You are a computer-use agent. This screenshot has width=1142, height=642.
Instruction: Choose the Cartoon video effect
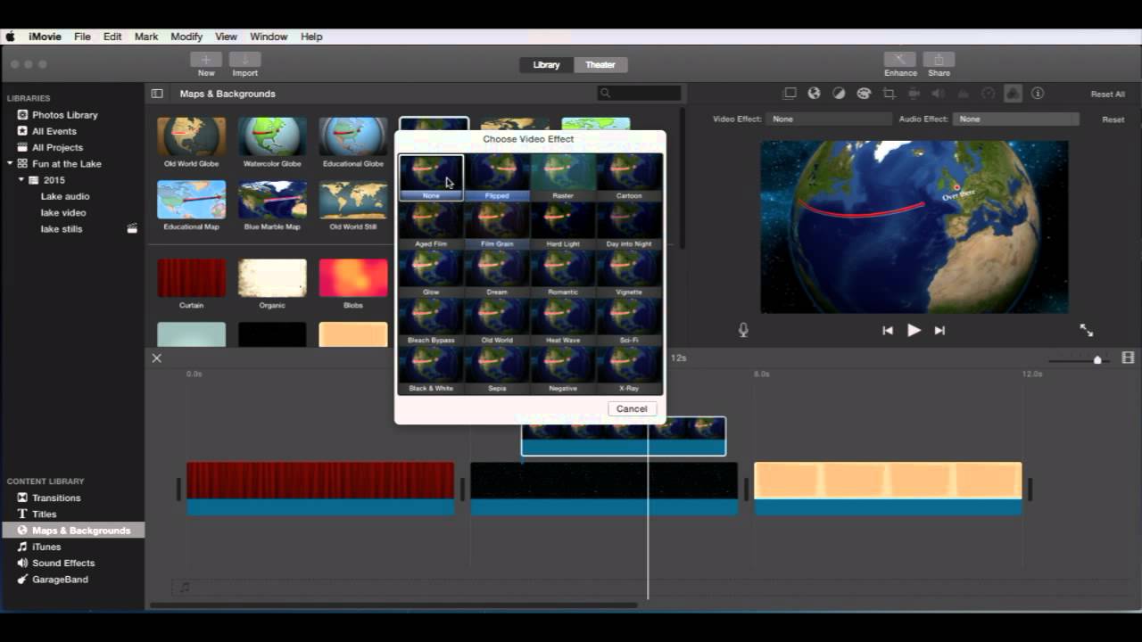click(x=629, y=177)
